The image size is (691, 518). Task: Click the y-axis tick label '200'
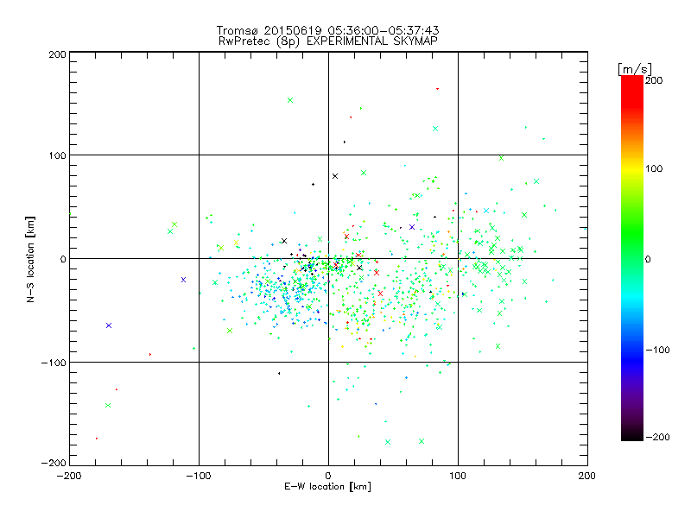click(x=57, y=54)
